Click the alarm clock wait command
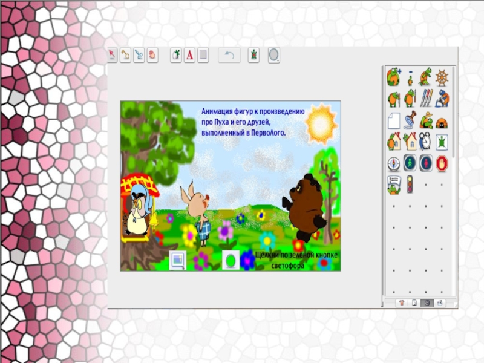The width and height of the screenshot is (484, 363). (x=425, y=142)
